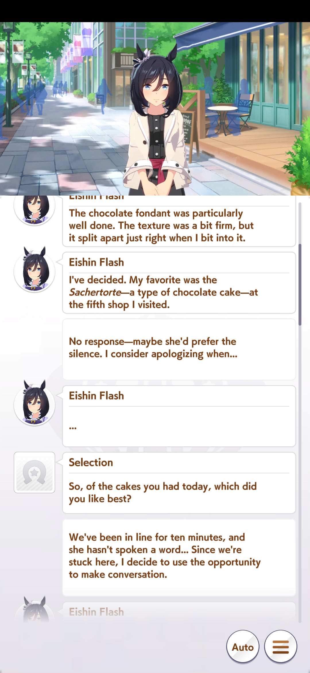Tap Eishin Flash avatar beside Sachertorte message
310x673 pixels.
[x=34, y=269]
